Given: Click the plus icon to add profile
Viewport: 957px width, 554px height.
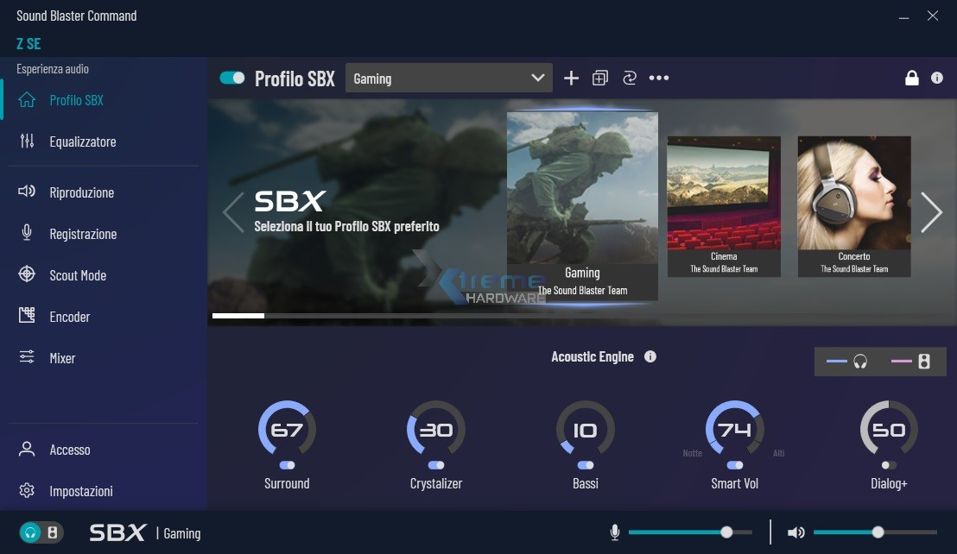Looking at the screenshot, I should pos(571,79).
